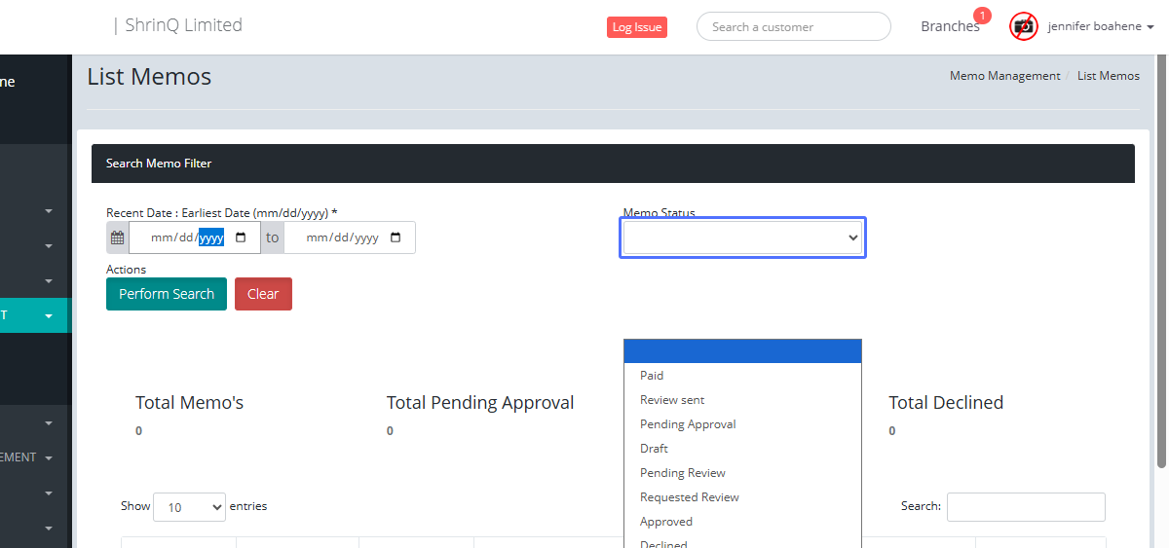This screenshot has width=1169, height=548.
Task: Open the Memo Status dropdown
Action: pos(742,237)
